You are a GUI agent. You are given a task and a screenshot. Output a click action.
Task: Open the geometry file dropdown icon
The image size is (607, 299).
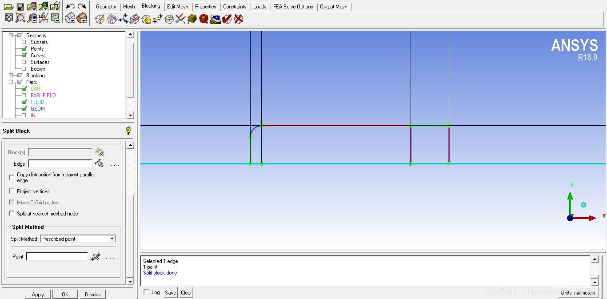[x=32, y=7]
